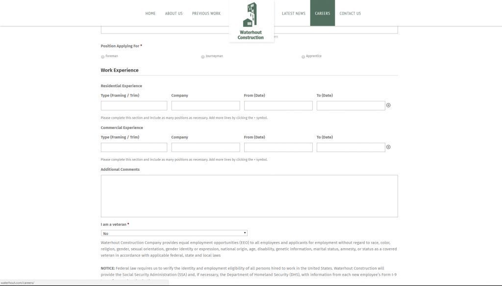Click the Commercial Experience label
This screenshot has width=502, height=286.
click(x=122, y=128)
